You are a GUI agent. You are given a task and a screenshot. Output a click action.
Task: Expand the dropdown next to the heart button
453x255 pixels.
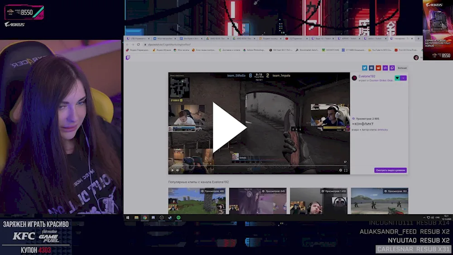point(403,78)
